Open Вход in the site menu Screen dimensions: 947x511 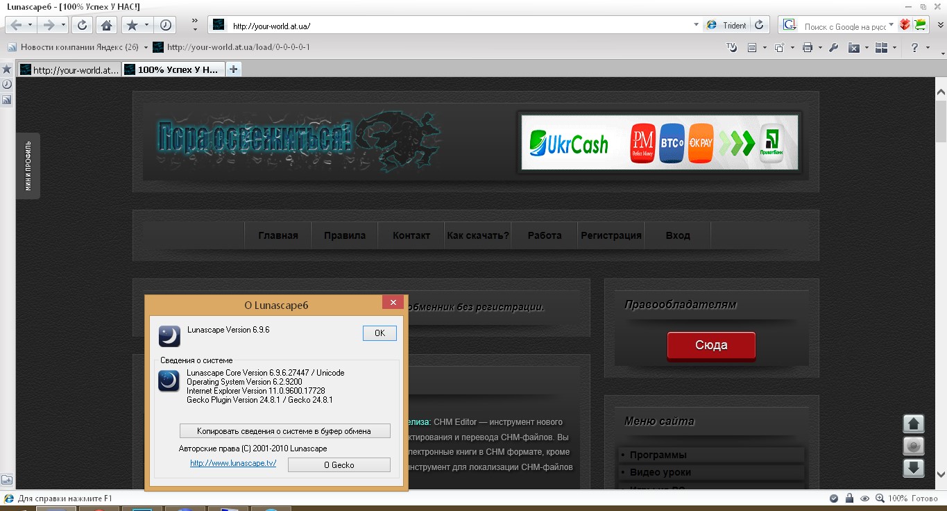click(x=678, y=235)
